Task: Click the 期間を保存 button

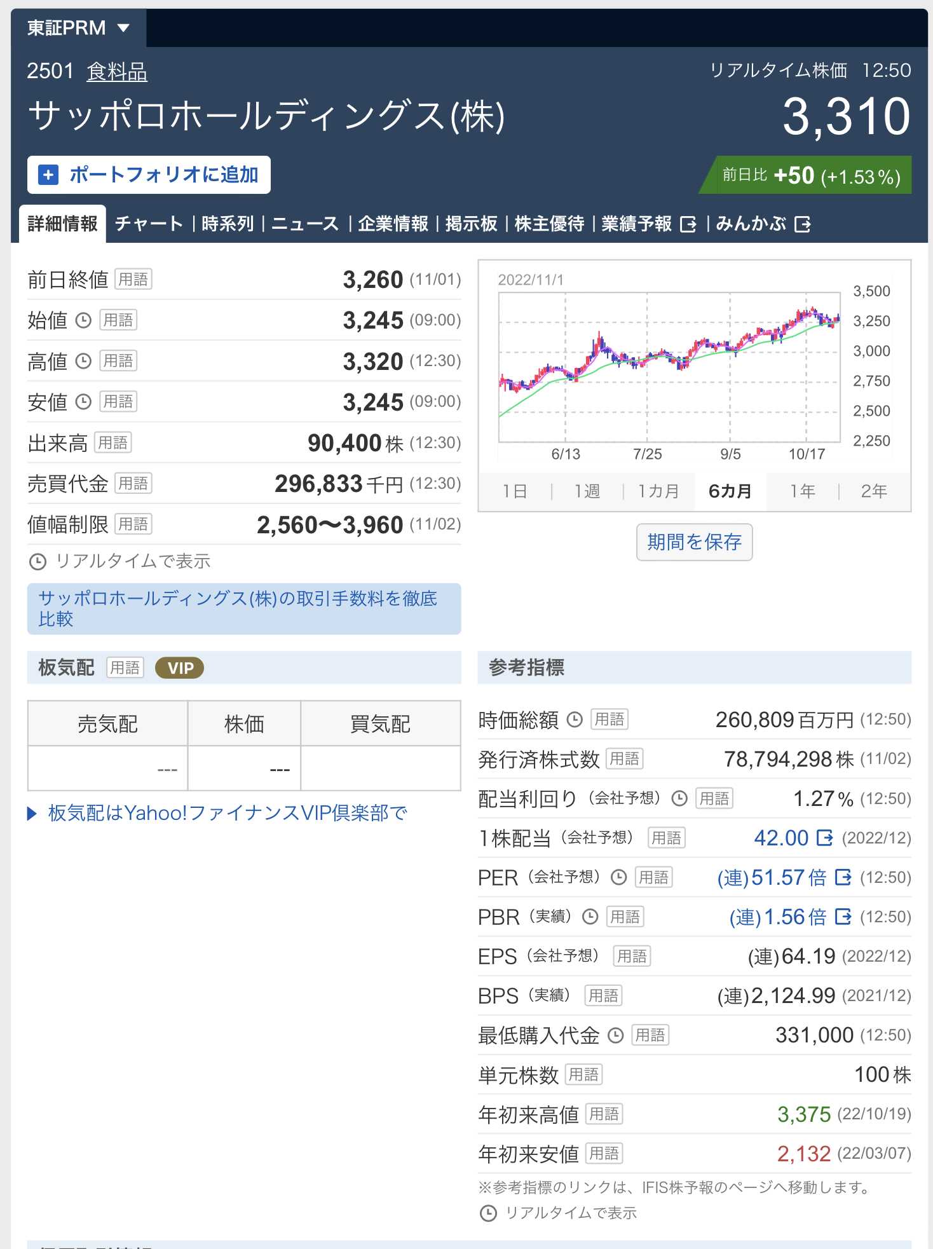Action: (x=695, y=542)
